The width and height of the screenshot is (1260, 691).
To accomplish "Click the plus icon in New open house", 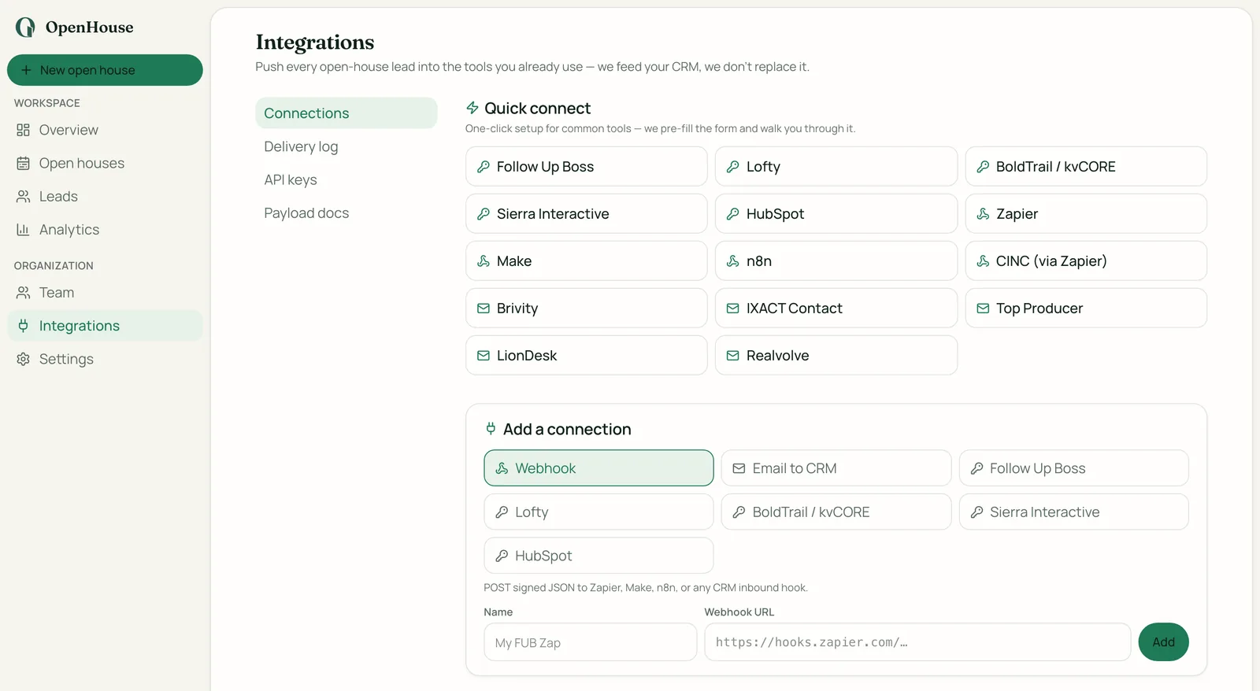I will (x=26, y=70).
